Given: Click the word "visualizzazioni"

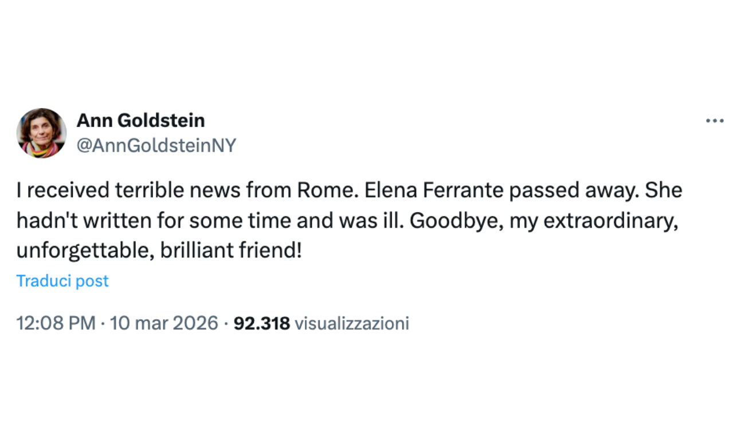Looking at the screenshot, I should (352, 323).
